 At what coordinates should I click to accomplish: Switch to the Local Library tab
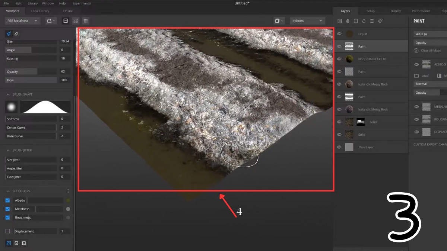point(39,11)
